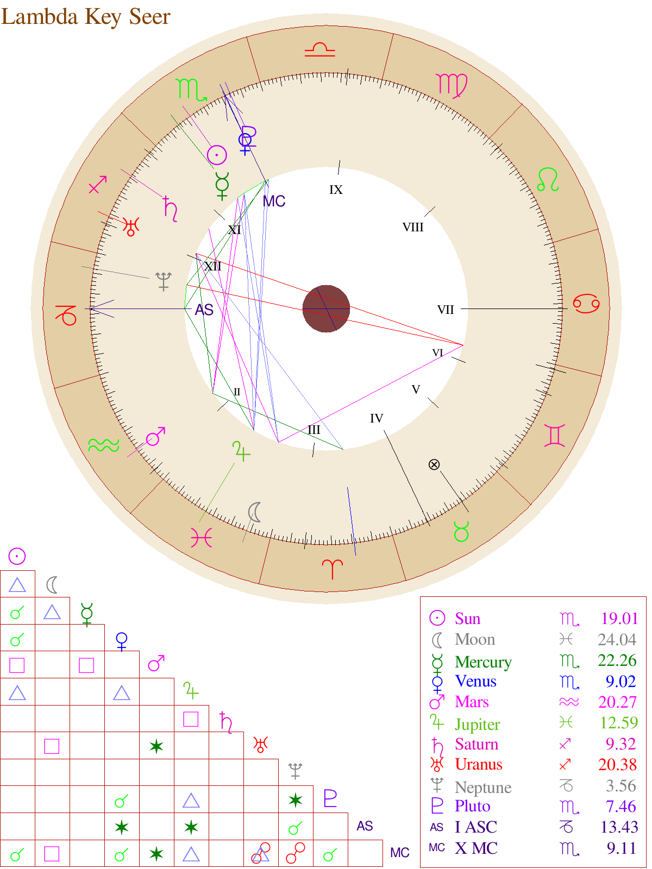Viewport: 652px width, 869px height.
Task: Click the Libra sign on the zodiac wheel
Action: click(x=319, y=51)
